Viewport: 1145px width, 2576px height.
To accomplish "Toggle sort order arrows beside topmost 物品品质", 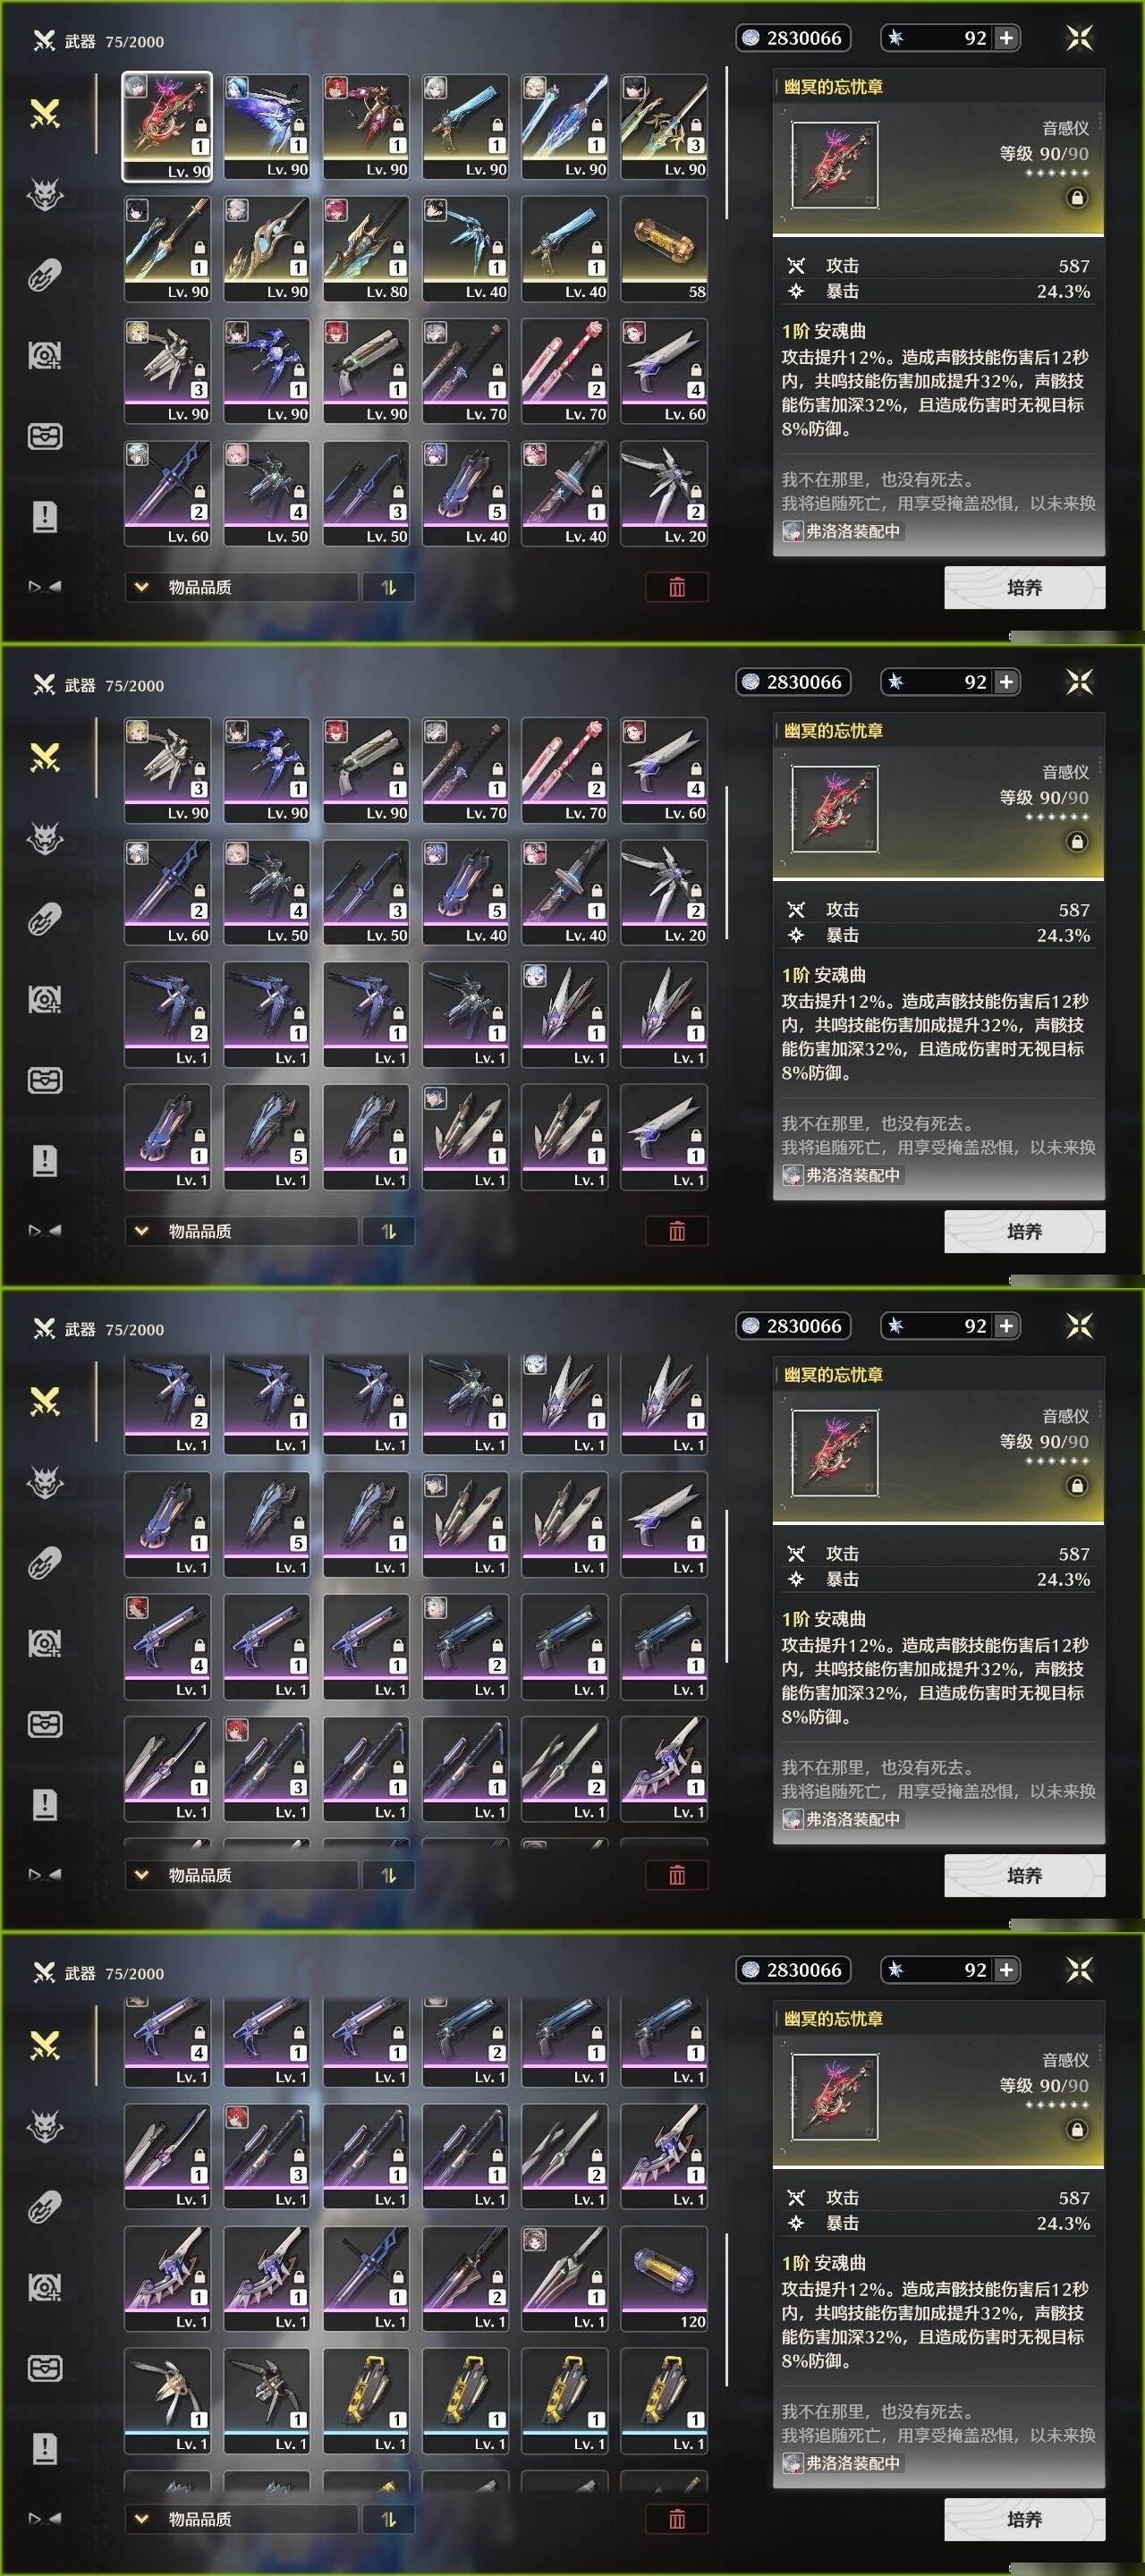I will tap(389, 587).
